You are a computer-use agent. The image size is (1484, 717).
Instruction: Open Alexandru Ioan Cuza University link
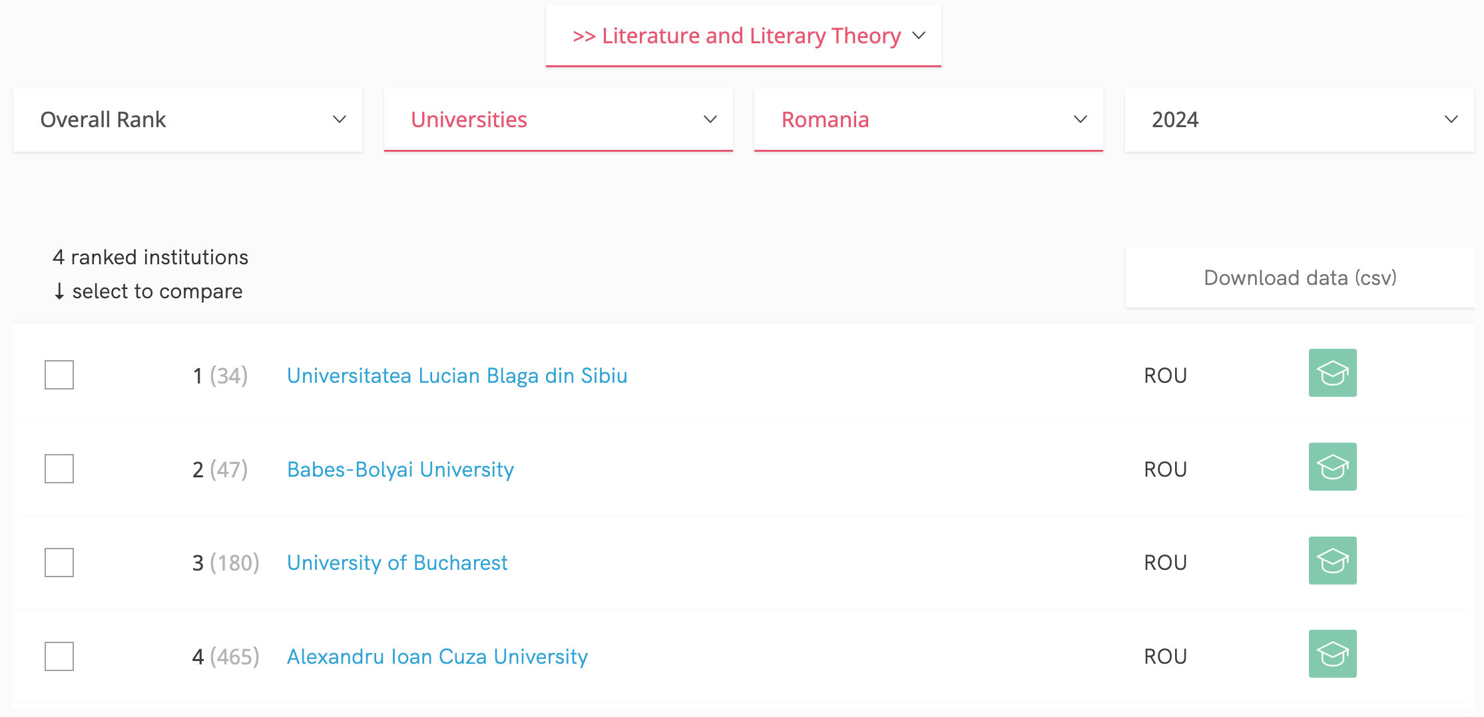[437, 656]
